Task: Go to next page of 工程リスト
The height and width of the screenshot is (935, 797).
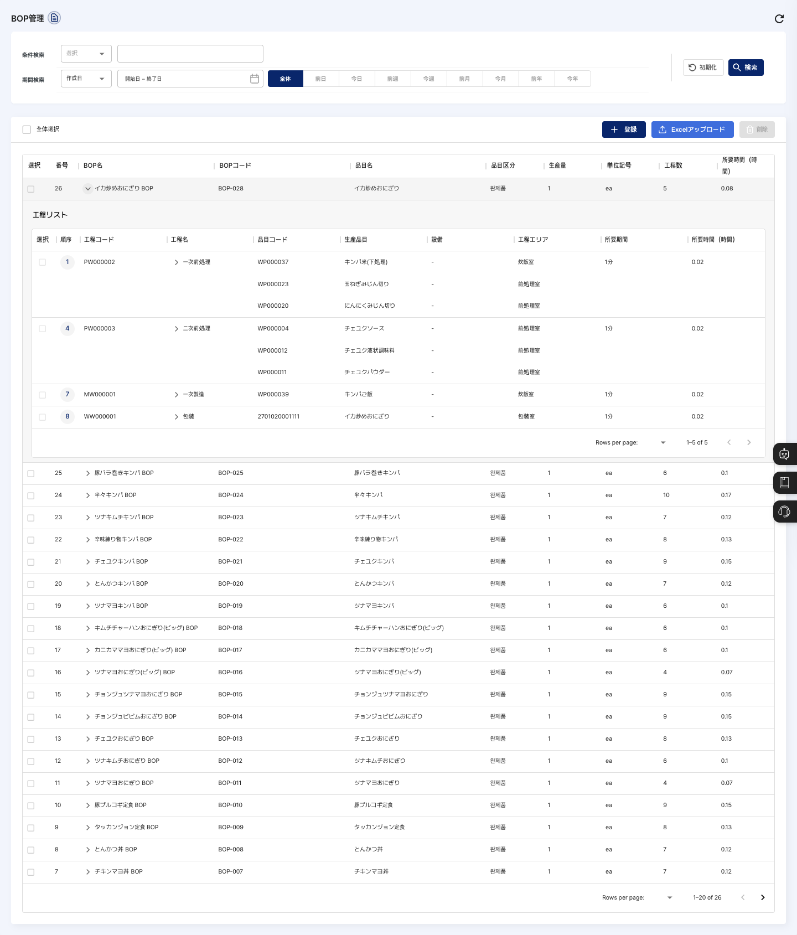Action: click(x=749, y=442)
